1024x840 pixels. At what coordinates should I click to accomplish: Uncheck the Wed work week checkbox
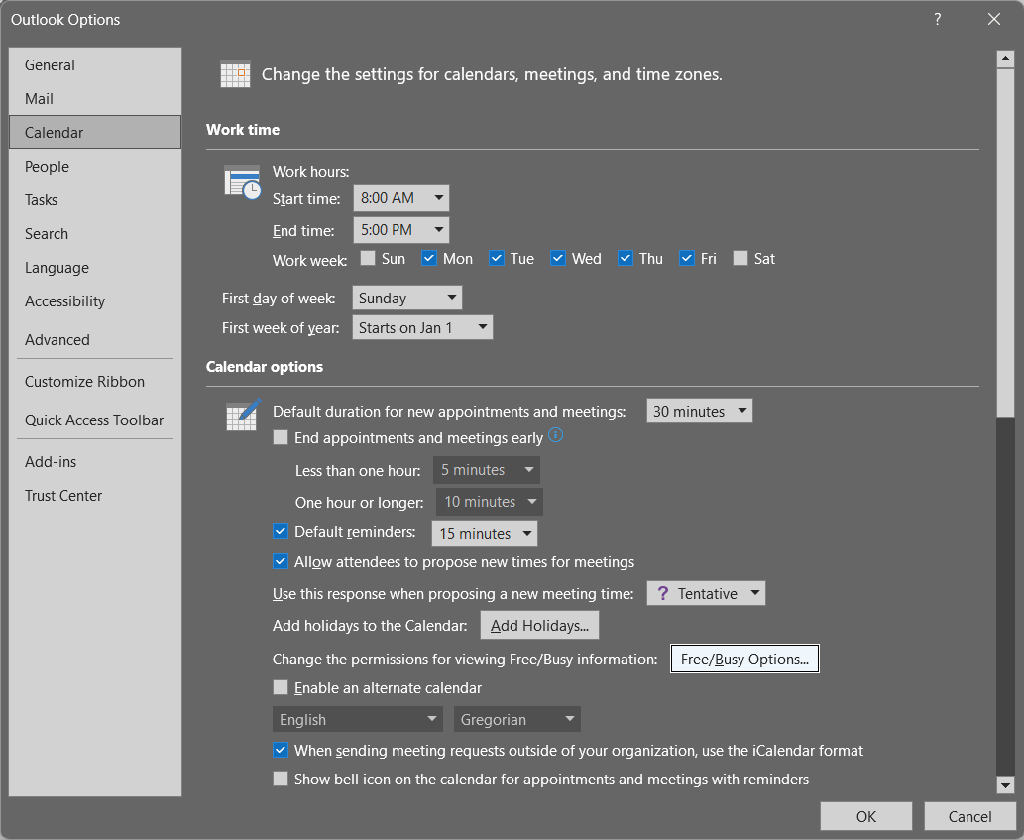point(558,258)
